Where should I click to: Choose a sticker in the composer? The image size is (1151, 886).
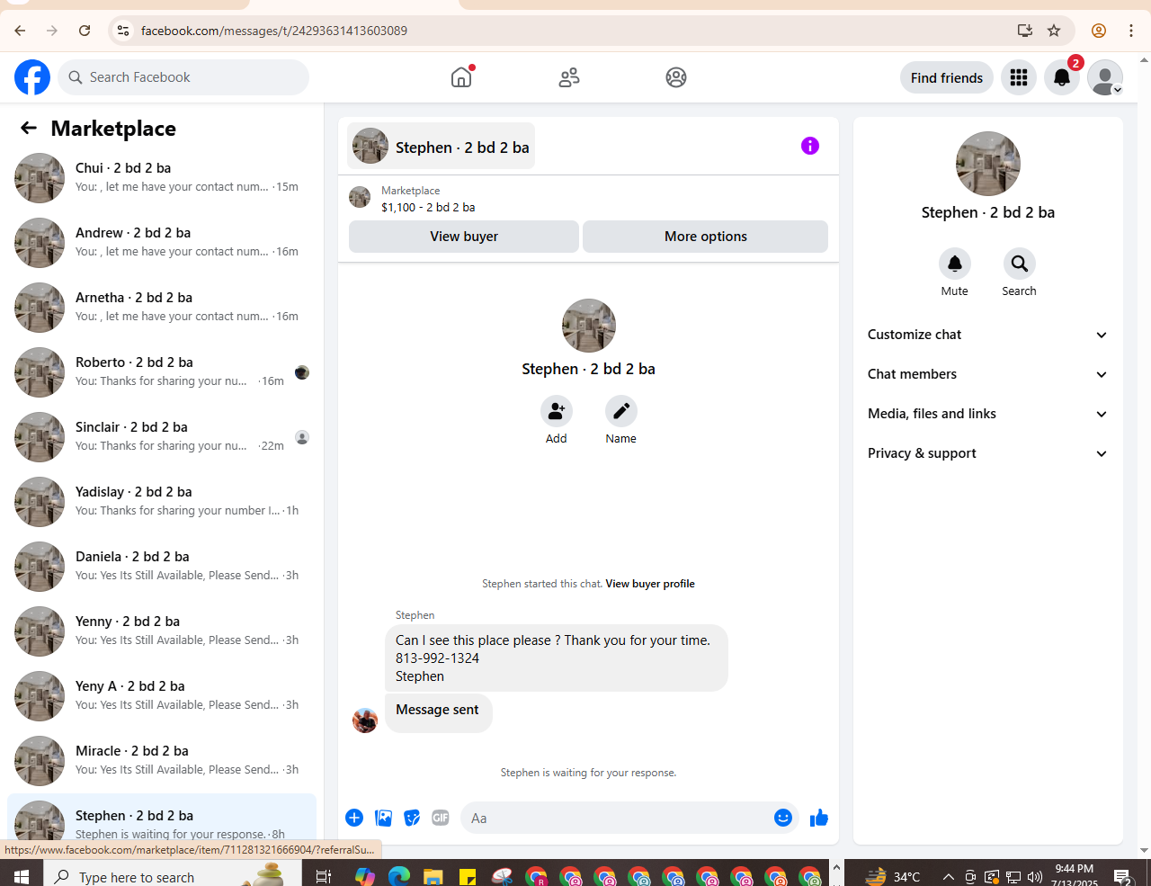coord(412,818)
